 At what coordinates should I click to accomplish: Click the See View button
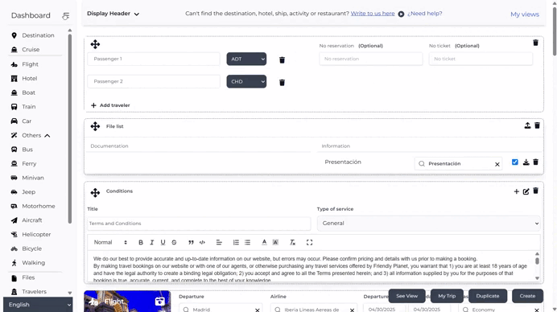click(407, 296)
